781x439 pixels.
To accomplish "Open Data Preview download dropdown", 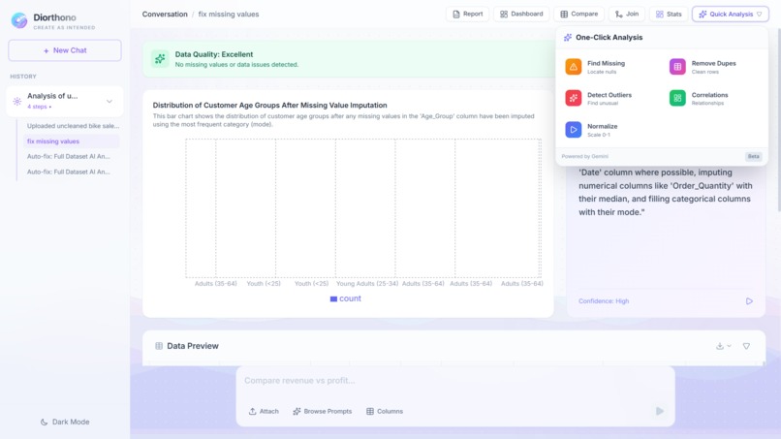I will [723, 346].
